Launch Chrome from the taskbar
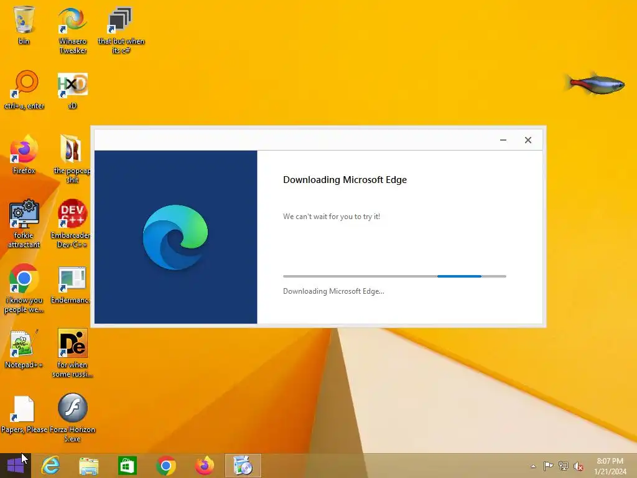This screenshot has height=478, width=637. click(165, 466)
